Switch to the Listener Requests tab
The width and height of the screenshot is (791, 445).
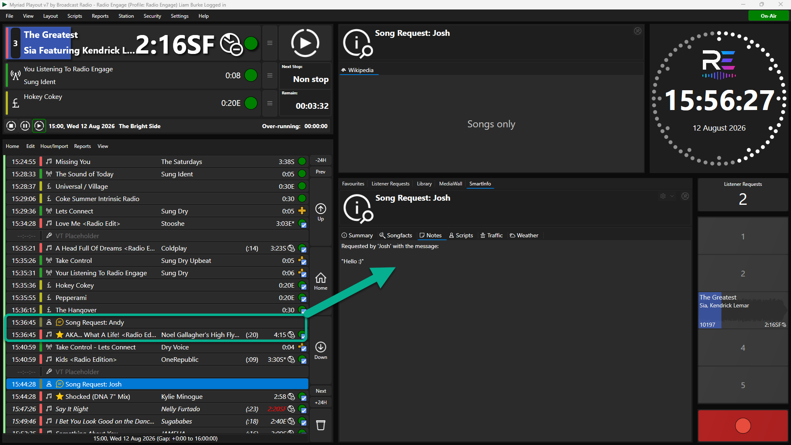tap(391, 184)
